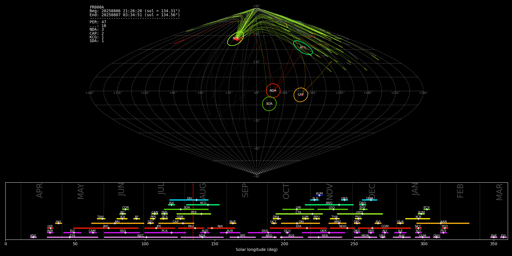Select the Beg: 20250806 21:26:20 line
Viewport: 512px width, 256px height.
coord(135,11)
